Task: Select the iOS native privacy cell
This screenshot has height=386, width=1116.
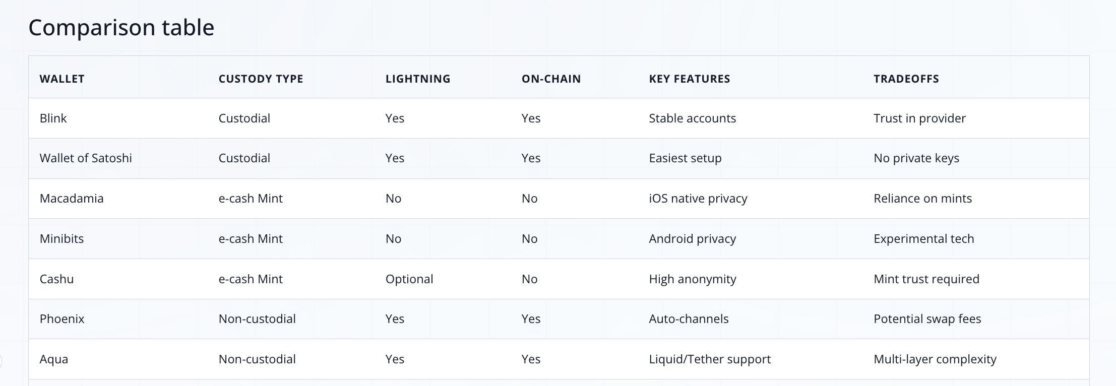Action: (x=698, y=199)
